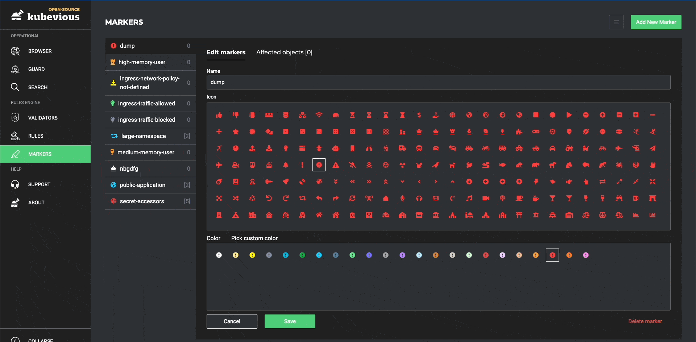Select the thumbs down icon
The image size is (696, 342).
tap(236, 115)
